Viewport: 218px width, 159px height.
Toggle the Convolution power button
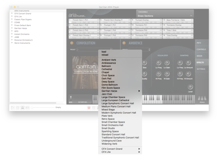pyautogui.click(x=72, y=43)
